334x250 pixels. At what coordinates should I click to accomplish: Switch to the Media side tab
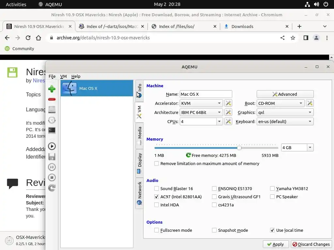coord(139,135)
